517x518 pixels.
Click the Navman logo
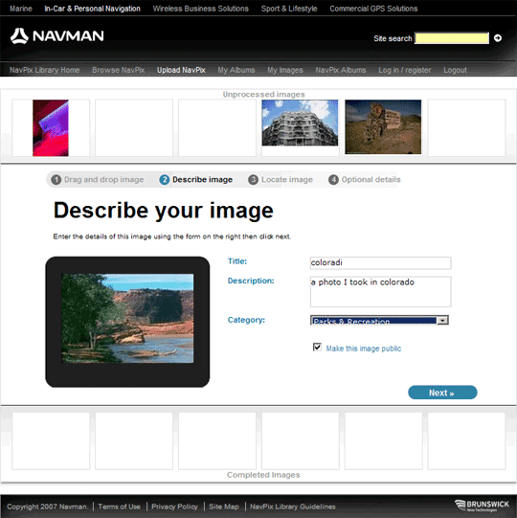coord(57,36)
